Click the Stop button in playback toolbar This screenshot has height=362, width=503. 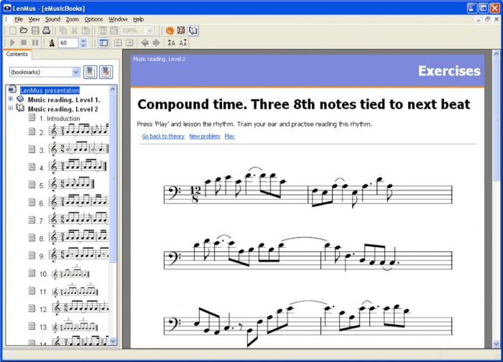pos(24,43)
